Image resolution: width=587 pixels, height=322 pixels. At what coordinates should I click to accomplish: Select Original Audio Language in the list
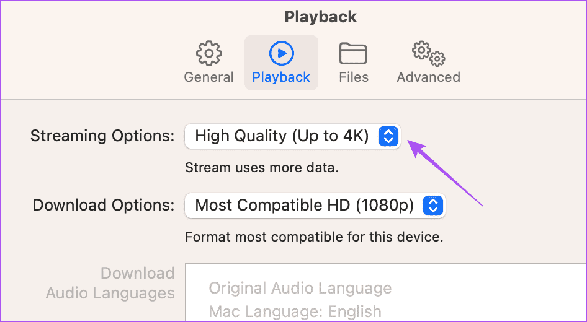300,288
